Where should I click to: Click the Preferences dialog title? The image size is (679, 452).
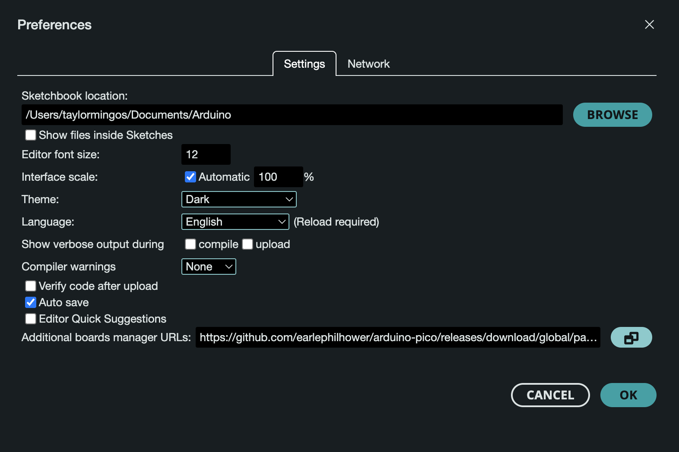[x=54, y=25]
